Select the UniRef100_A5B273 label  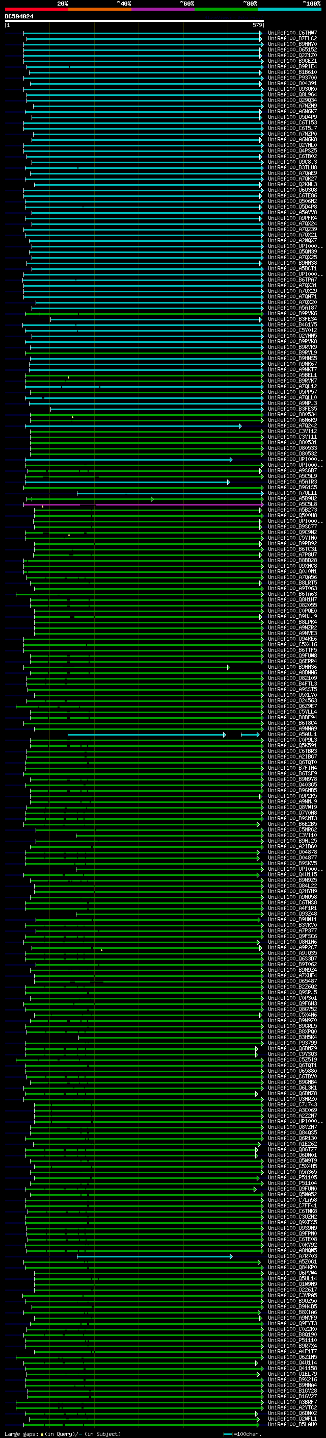292,510
